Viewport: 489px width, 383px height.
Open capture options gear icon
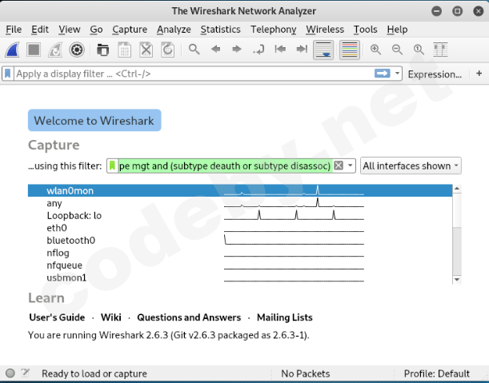point(77,50)
